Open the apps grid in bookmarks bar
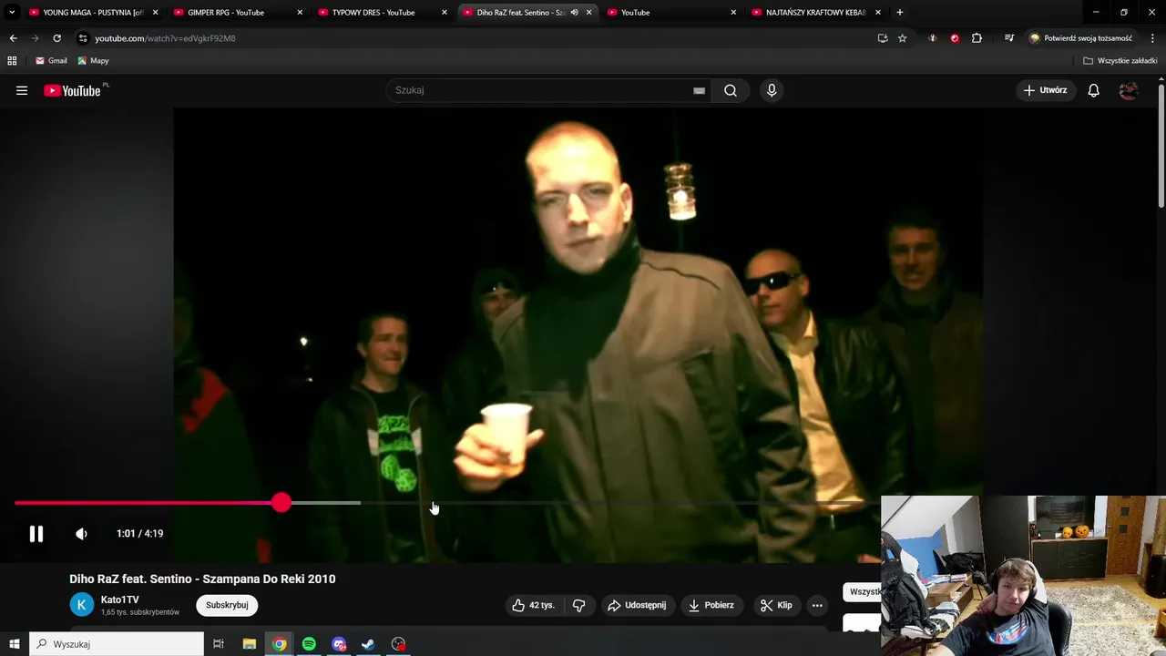This screenshot has height=656, width=1166. [12, 61]
